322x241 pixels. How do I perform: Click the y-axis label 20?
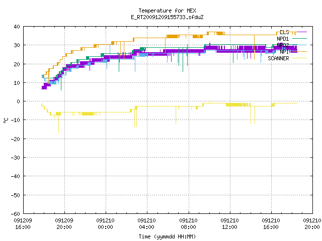17,64
